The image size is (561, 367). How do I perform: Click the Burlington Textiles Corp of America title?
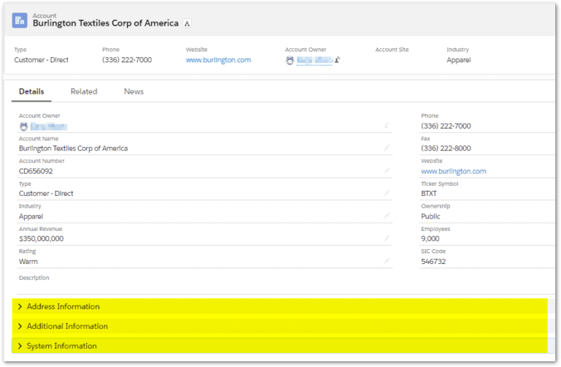coord(105,23)
